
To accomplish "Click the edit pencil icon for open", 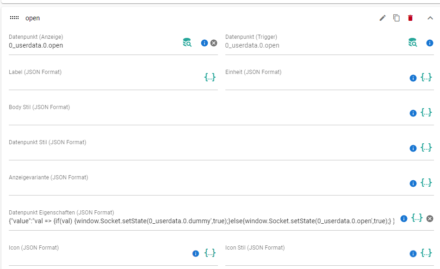I will pos(382,18).
